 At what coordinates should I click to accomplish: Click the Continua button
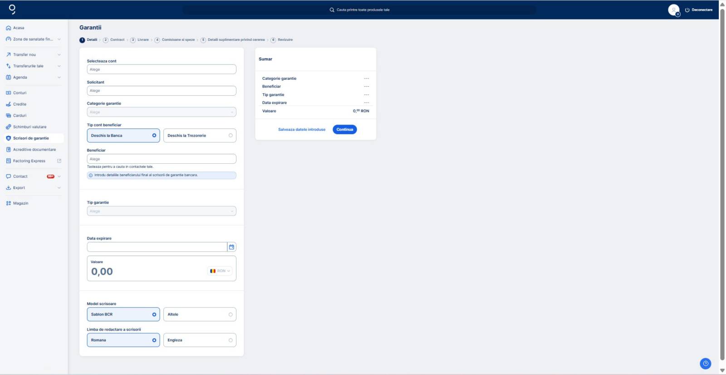tap(344, 130)
